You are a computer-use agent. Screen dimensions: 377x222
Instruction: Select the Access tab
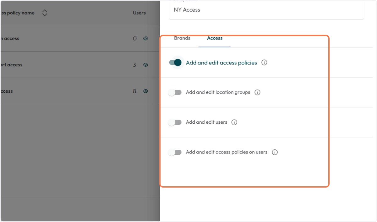pos(215,38)
